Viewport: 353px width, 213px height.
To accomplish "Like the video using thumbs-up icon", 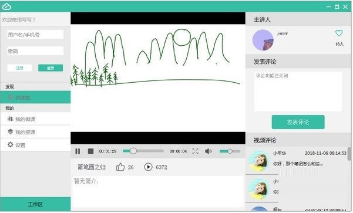I will click(120, 167).
